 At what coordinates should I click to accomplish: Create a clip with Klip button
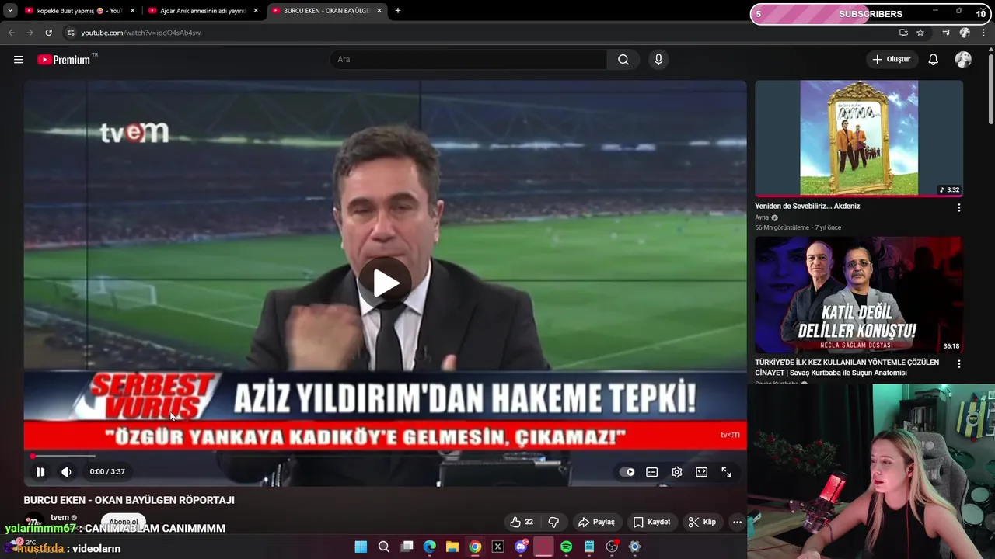click(702, 523)
